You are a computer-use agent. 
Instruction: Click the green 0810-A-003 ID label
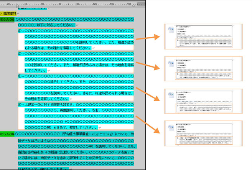(7, 19)
